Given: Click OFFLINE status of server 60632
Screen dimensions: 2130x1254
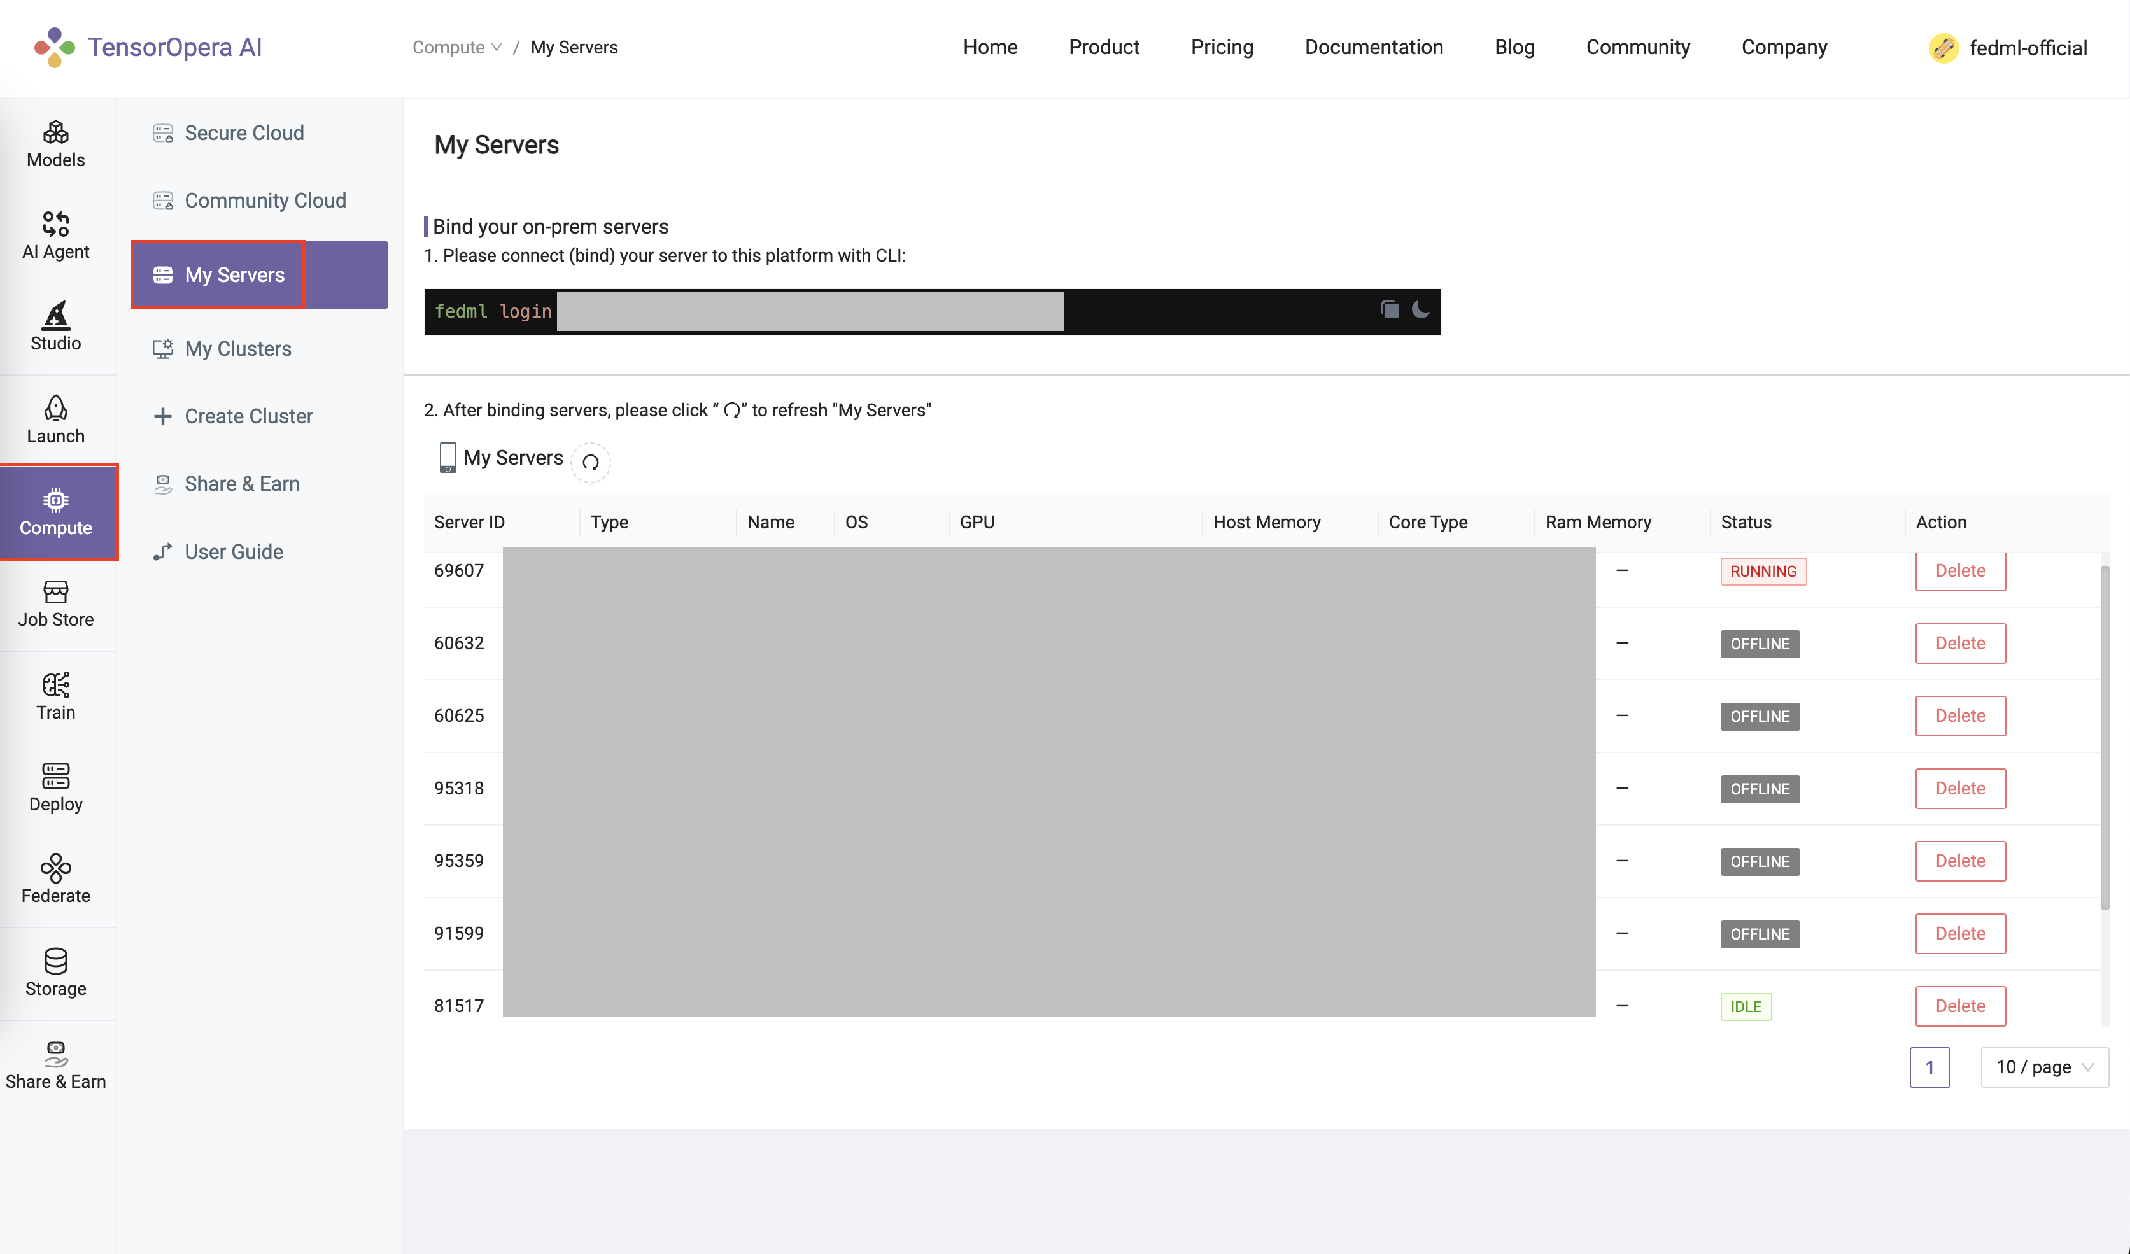Looking at the screenshot, I should 1760,644.
